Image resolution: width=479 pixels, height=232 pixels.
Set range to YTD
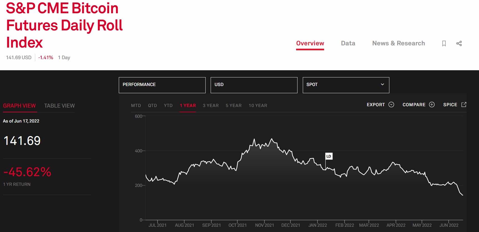pyautogui.click(x=168, y=106)
